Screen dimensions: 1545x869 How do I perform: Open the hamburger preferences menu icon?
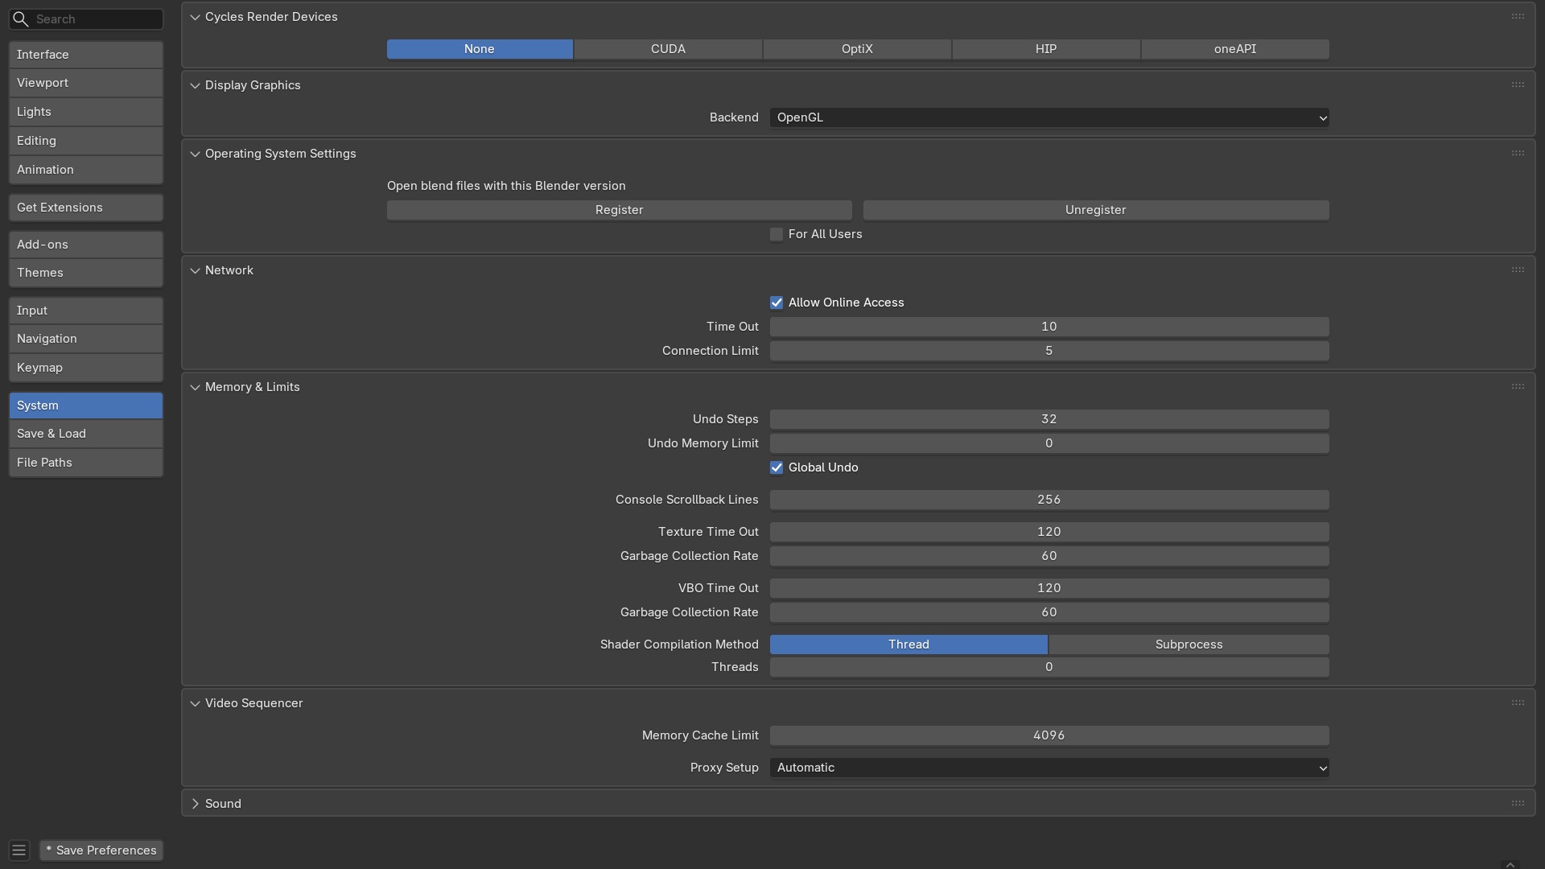pyautogui.click(x=19, y=850)
